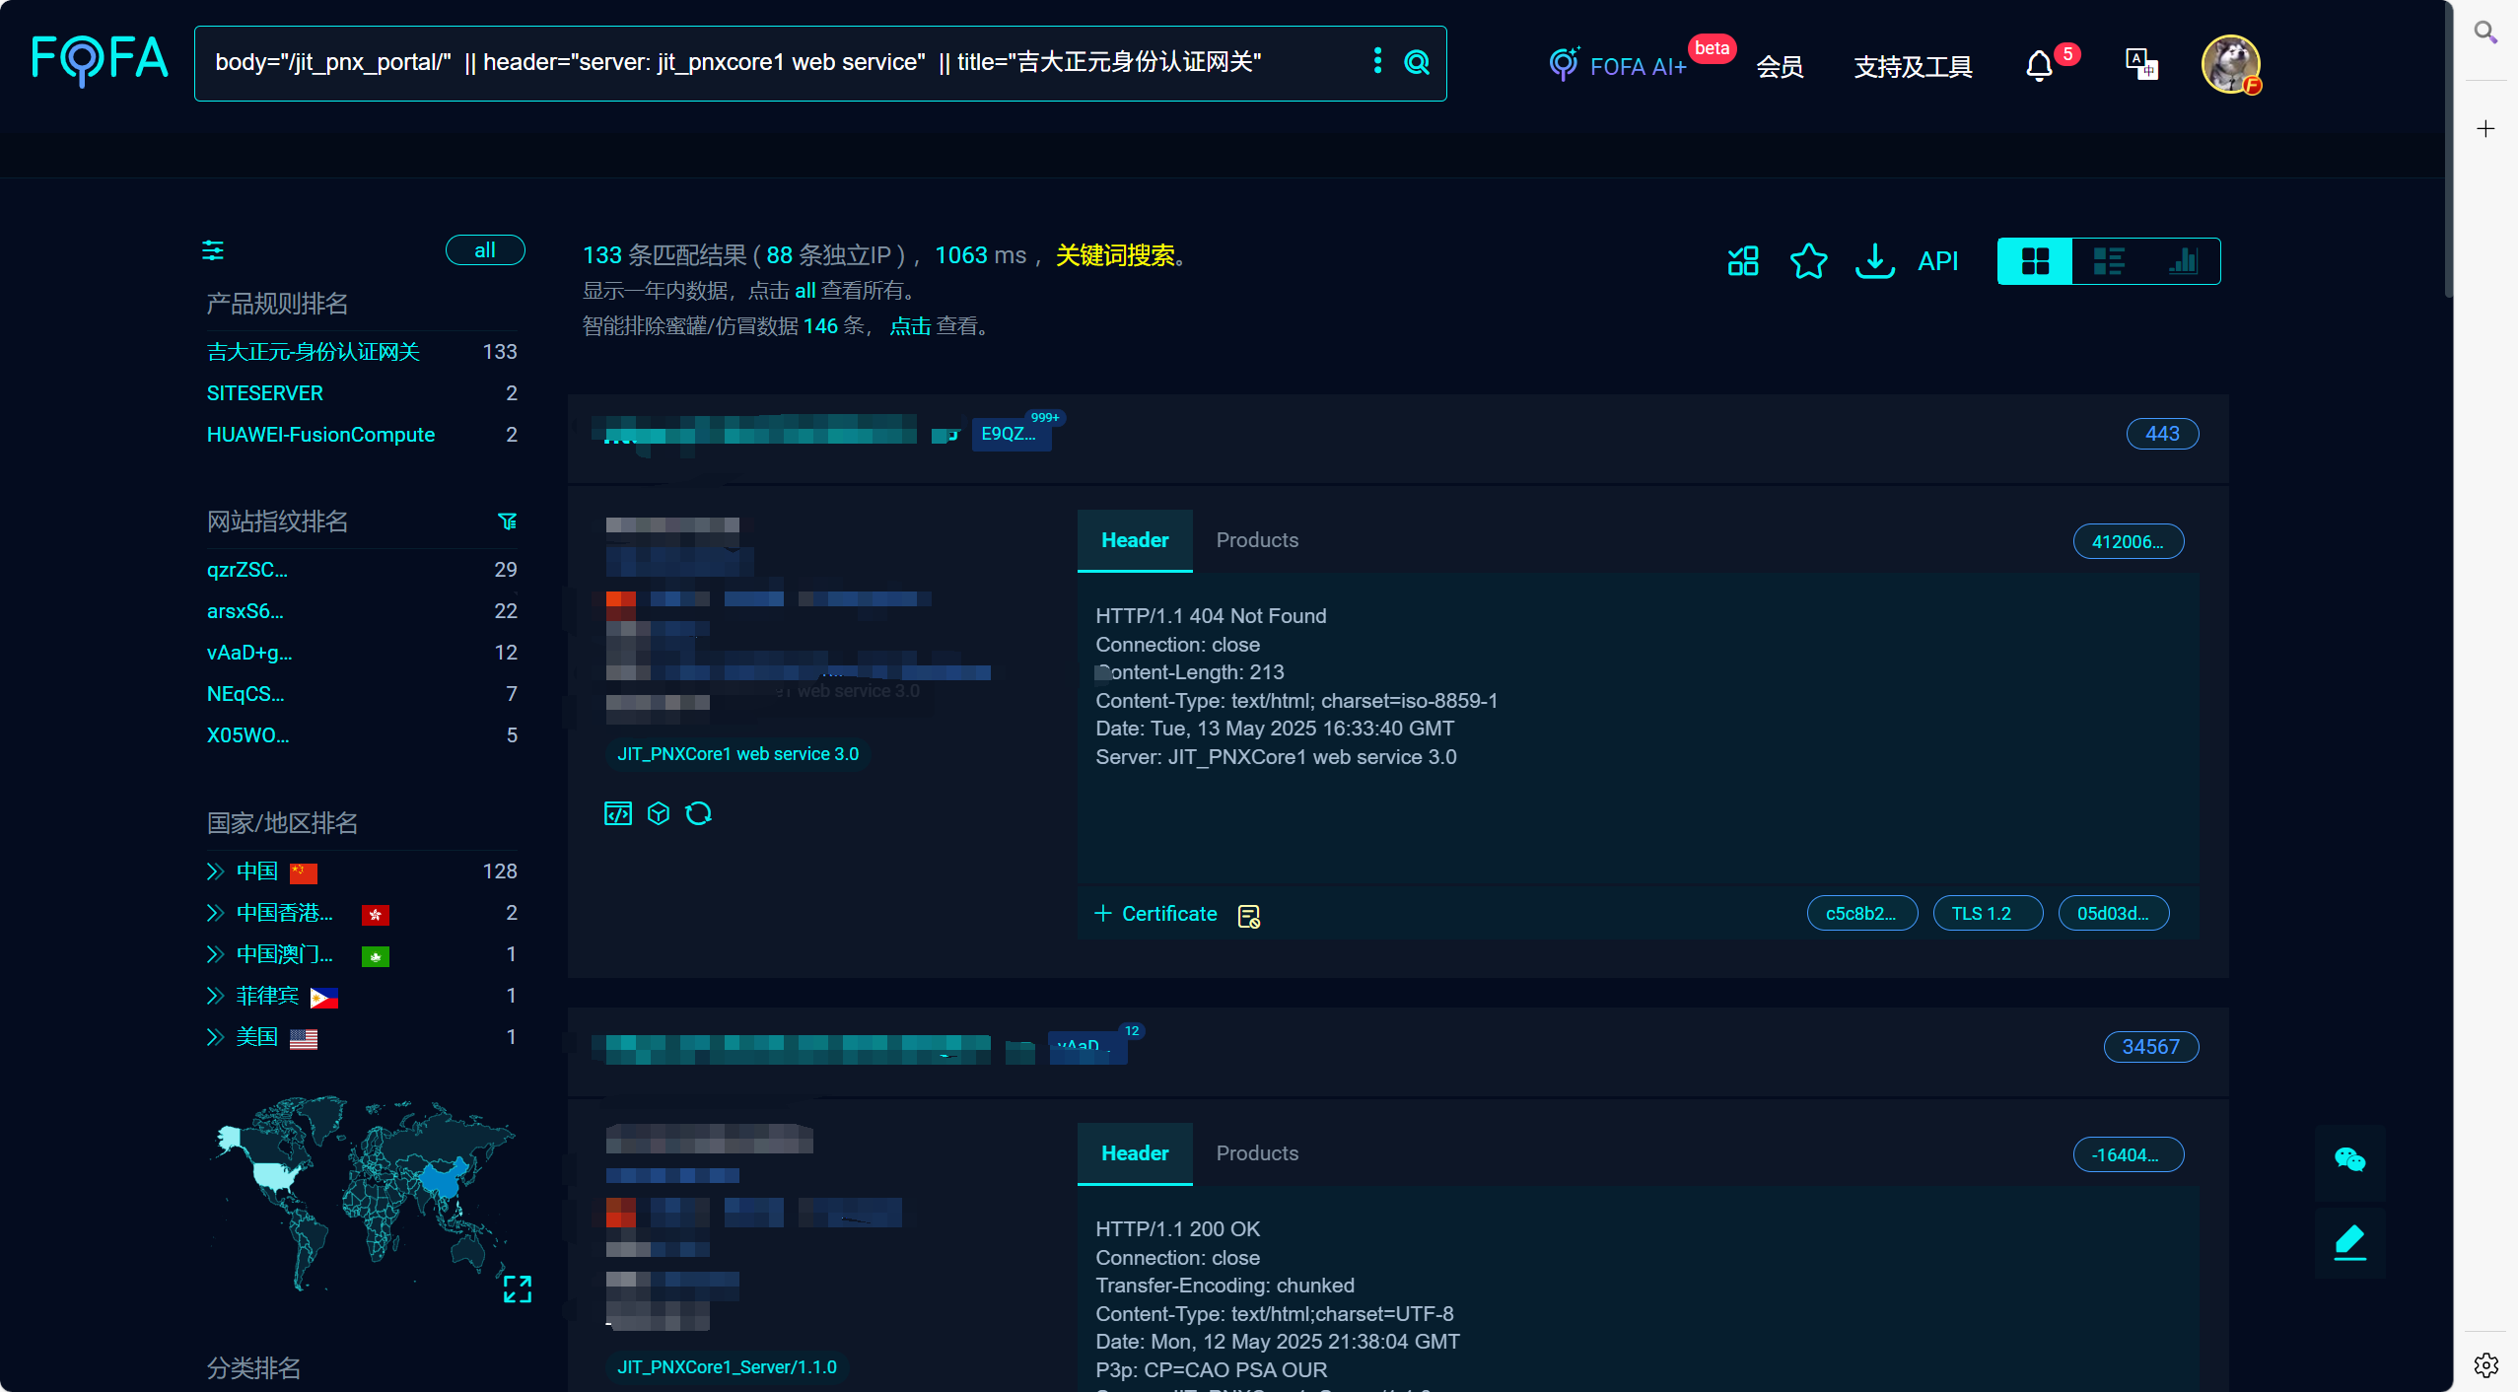Select the Header tab of second result

[1135, 1153]
